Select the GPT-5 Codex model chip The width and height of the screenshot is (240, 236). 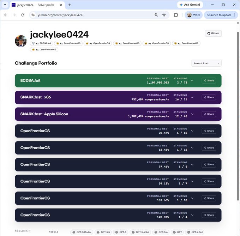click(x=82, y=232)
